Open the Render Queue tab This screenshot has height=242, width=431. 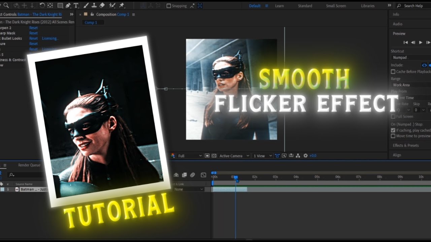(x=29, y=165)
